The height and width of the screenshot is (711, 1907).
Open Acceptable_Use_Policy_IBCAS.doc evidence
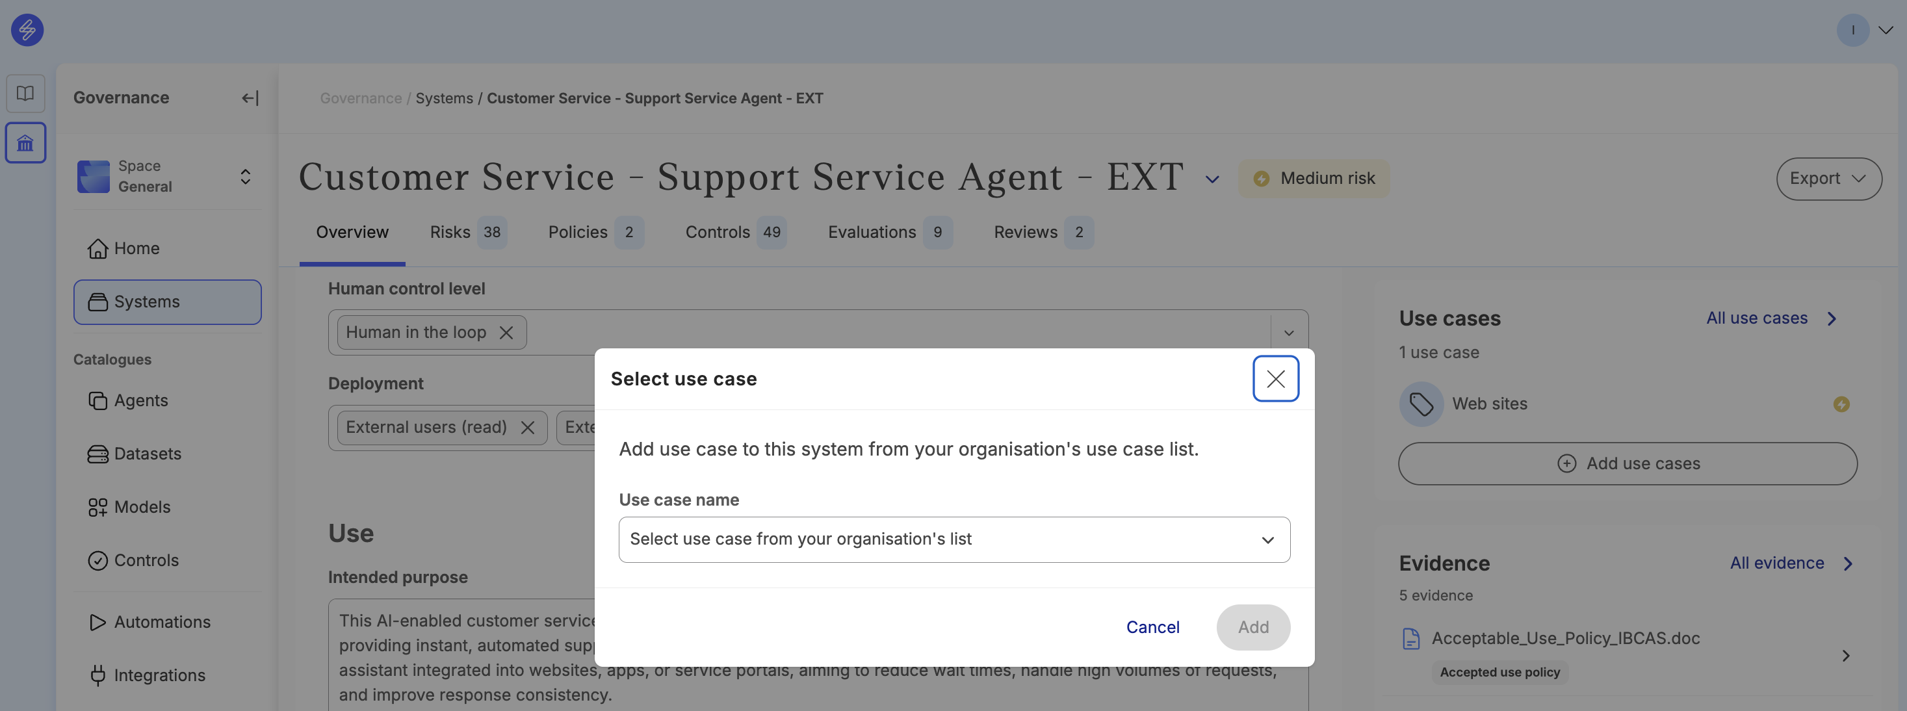1565,638
